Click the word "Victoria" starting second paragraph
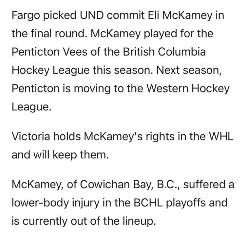The image size is (247, 245). pyautogui.click(x=31, y=136)
